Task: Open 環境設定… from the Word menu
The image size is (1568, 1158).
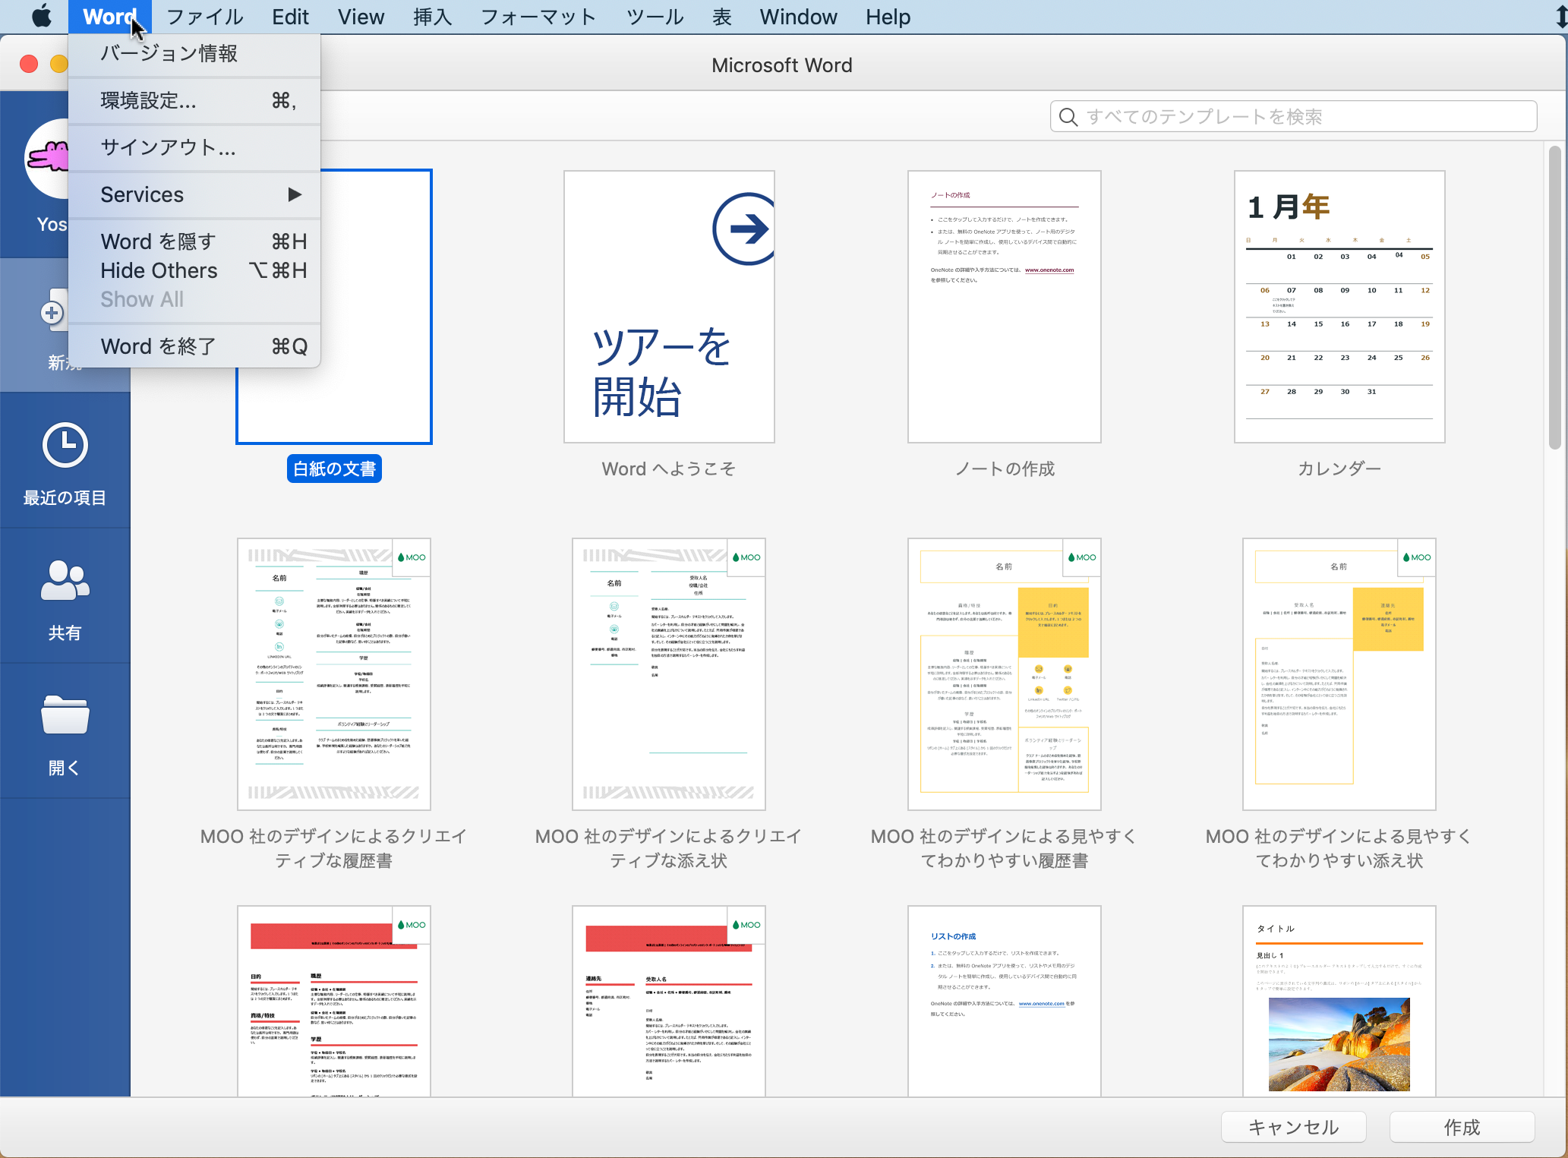Action: click(194, 100)
